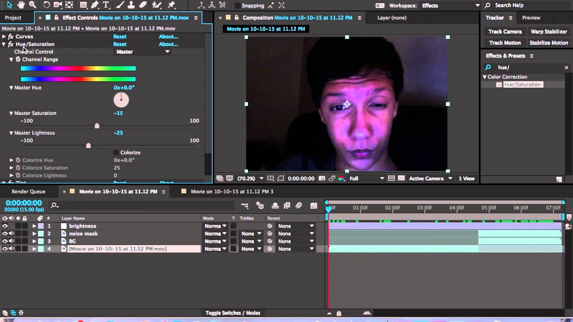Reset the Hue/Saturation effect
The width and height of the screenshot is (573, 322).
(x=120, y=44)
